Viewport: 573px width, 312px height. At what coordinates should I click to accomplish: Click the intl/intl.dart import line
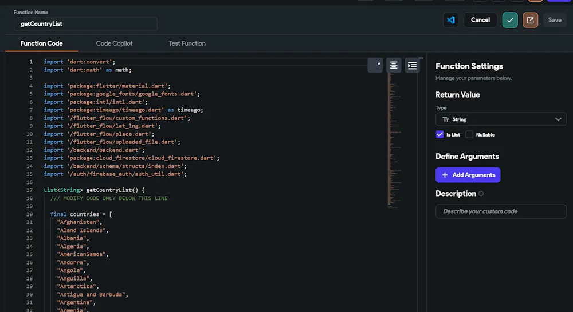pyautogui.click(x=96, y=102)
